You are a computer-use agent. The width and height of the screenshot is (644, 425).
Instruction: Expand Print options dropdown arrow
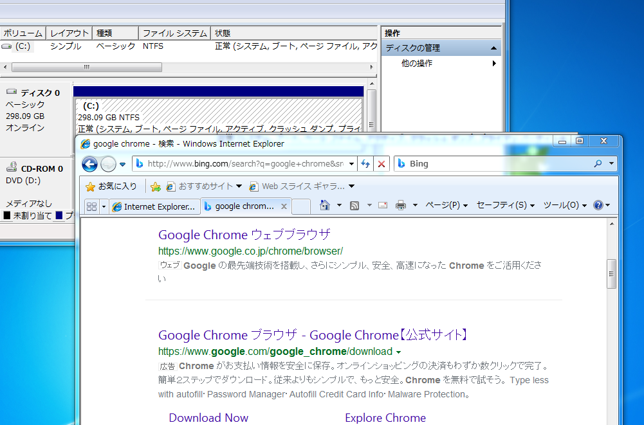pos(415,205)
